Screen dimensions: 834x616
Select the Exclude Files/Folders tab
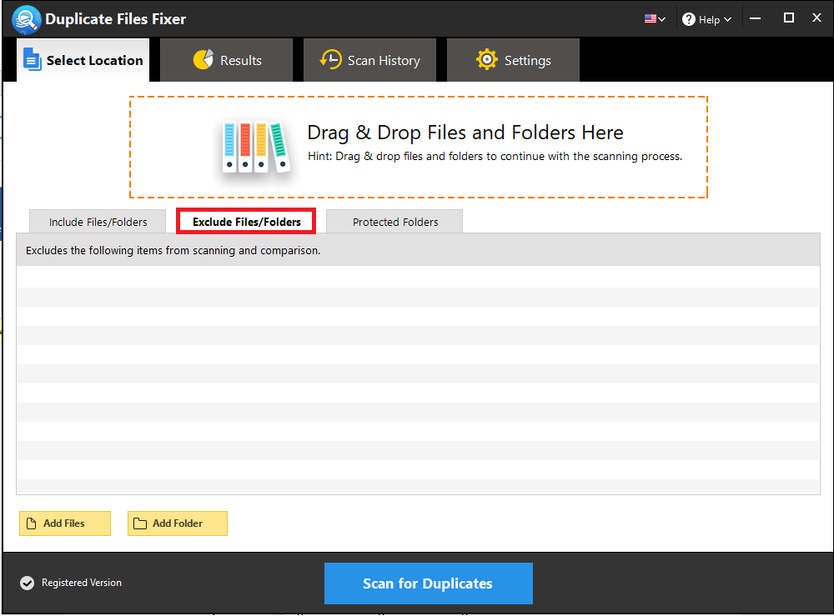point(246,222)
